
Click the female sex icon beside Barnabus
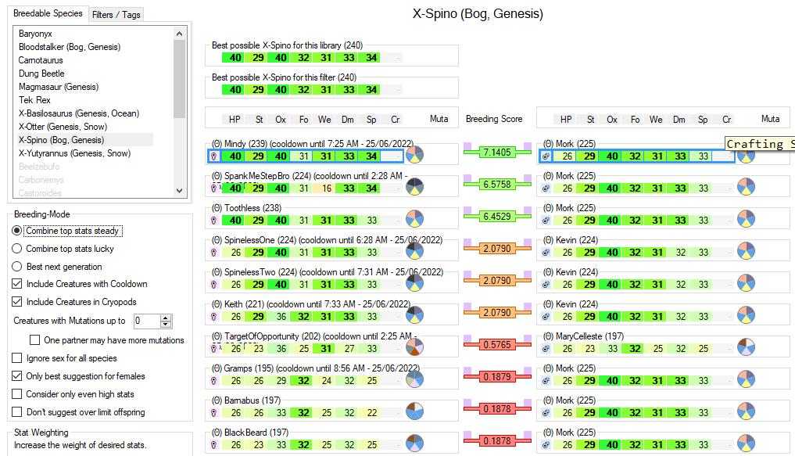click(214, 413)
